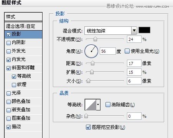Screen dimensions: 173x138
Task: Click the 大小 slider handle
Action: 88,81
